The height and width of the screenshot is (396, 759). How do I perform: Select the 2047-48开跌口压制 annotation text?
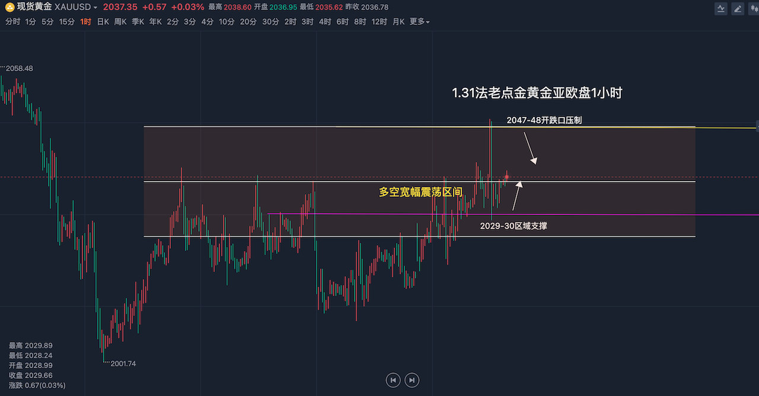point(544,120)
